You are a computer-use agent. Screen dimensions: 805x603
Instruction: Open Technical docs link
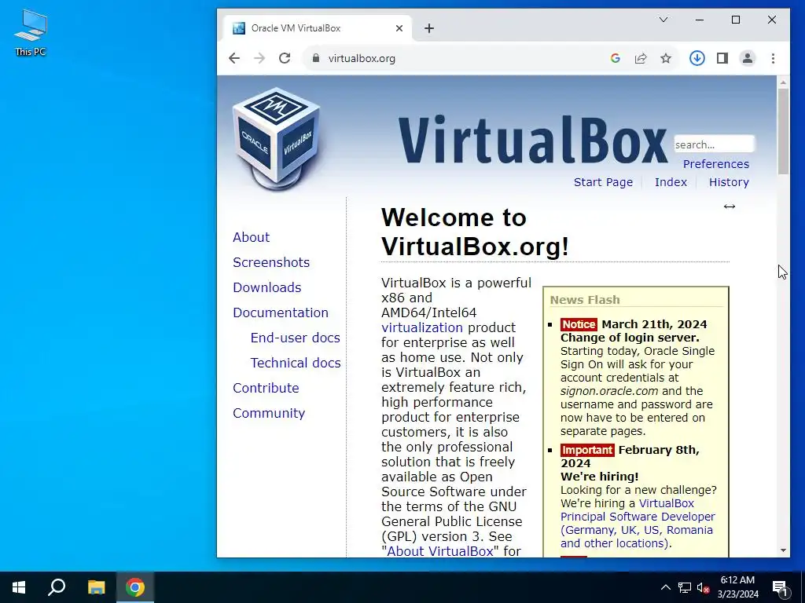(296, 363)
